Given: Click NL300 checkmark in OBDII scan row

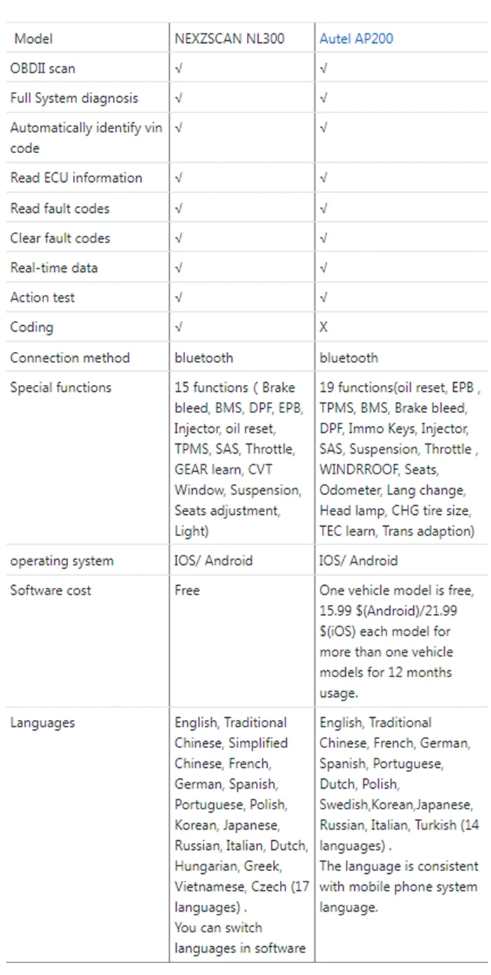Looking at the screenshot, I should [179, 68].
